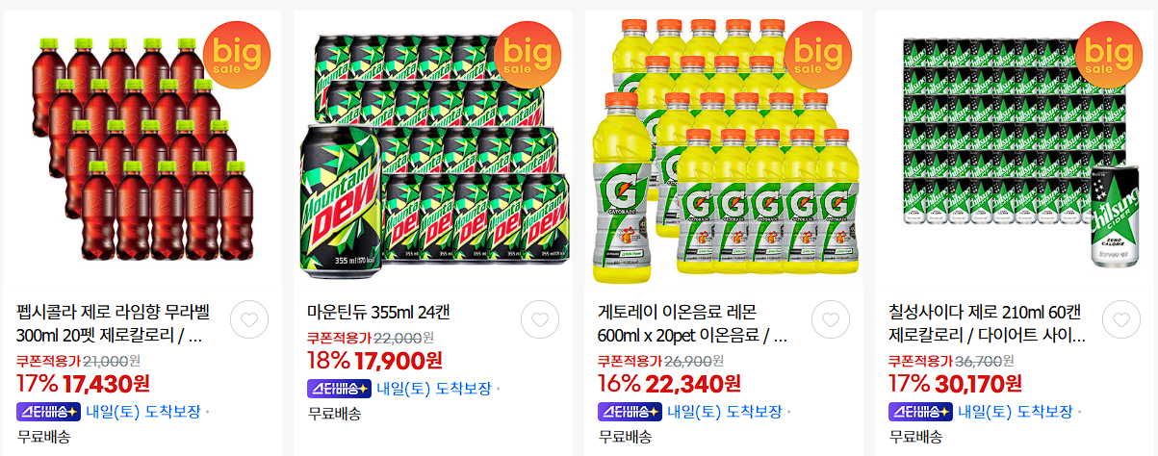Open the Gatorade lemon bottles product image
1158x456 pixels.
[724, 149]
